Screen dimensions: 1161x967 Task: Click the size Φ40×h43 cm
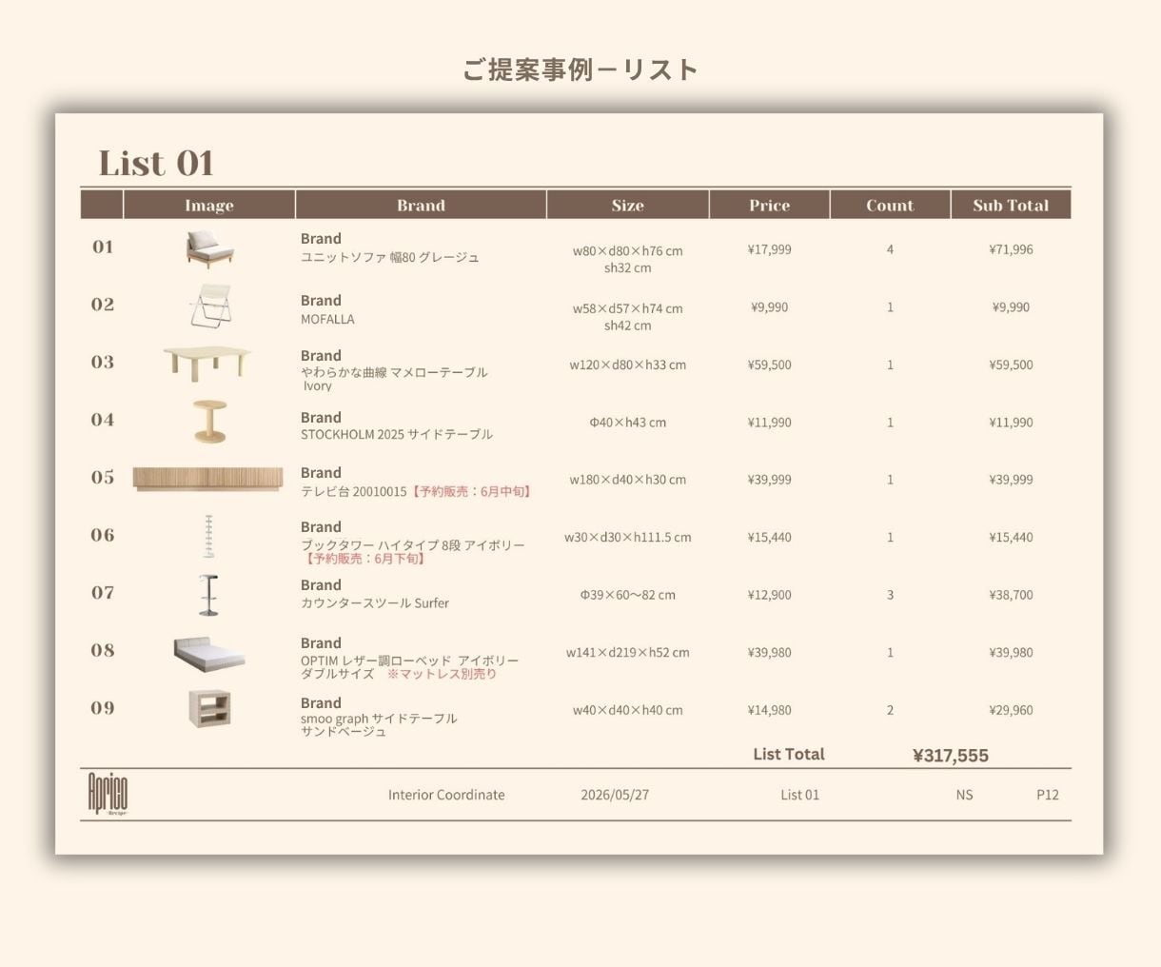click(x=628, y=422)
